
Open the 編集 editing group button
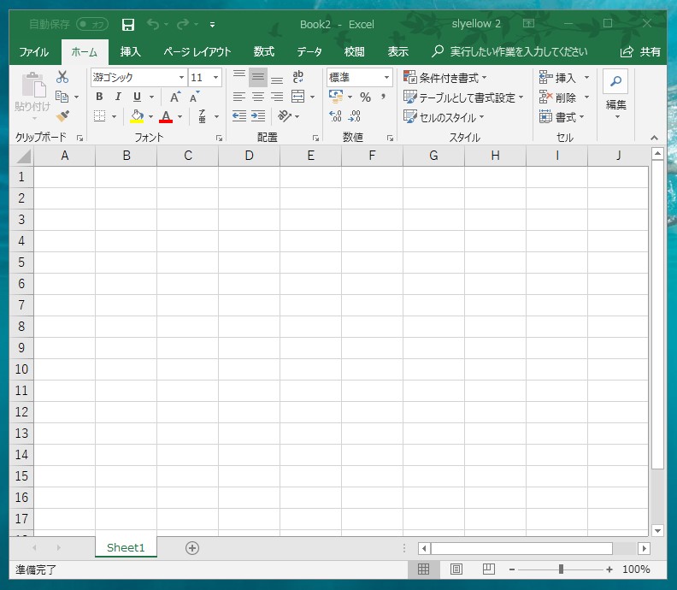pos(615,94)
